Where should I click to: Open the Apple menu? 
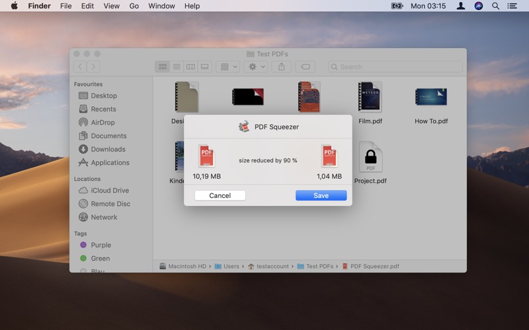[14, 6]
